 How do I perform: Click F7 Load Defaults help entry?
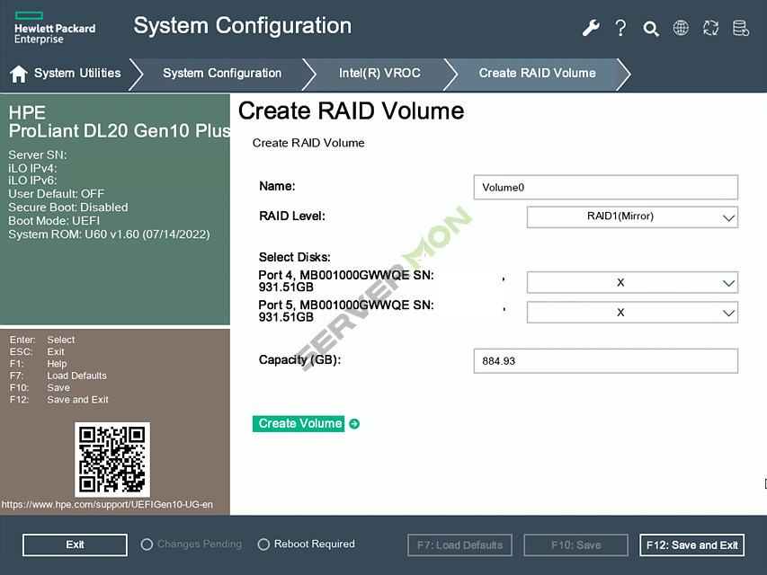tap(58, 376)
